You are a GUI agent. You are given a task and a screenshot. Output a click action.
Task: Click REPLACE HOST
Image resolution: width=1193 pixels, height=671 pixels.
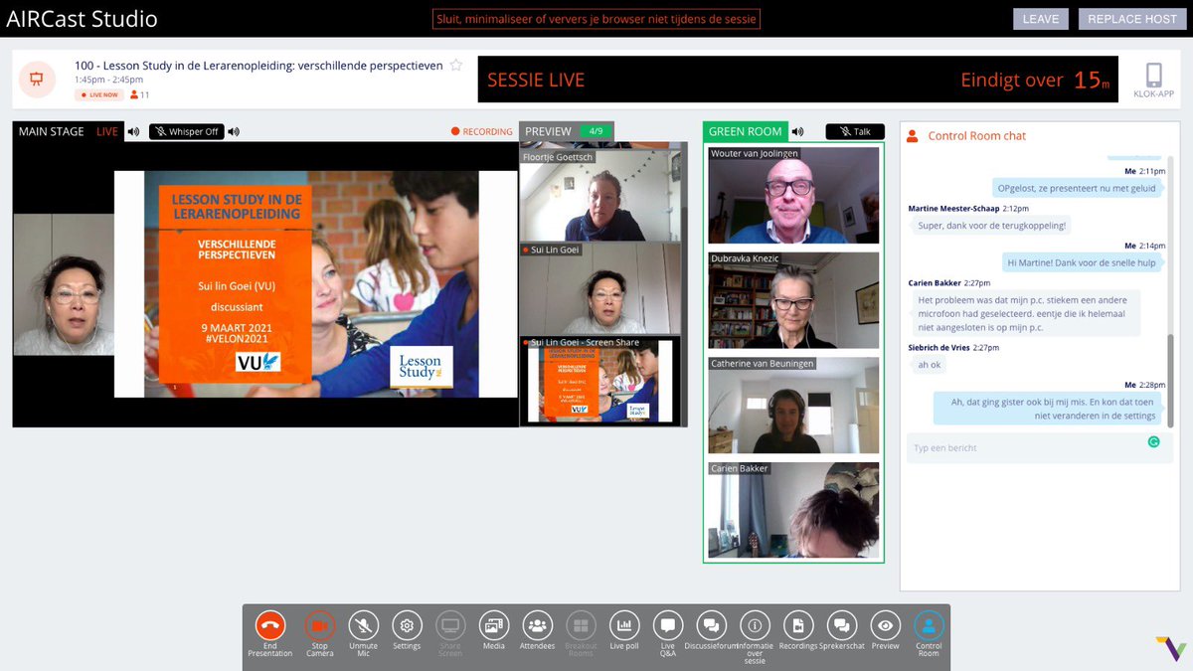click(1131, 18)
